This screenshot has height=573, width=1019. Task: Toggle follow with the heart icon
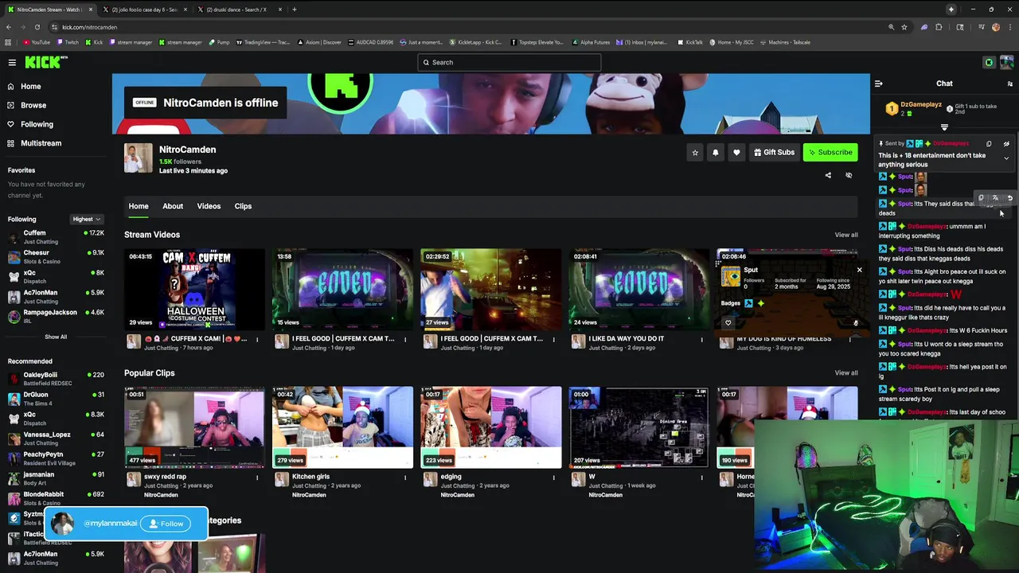[x=736, y=152]
